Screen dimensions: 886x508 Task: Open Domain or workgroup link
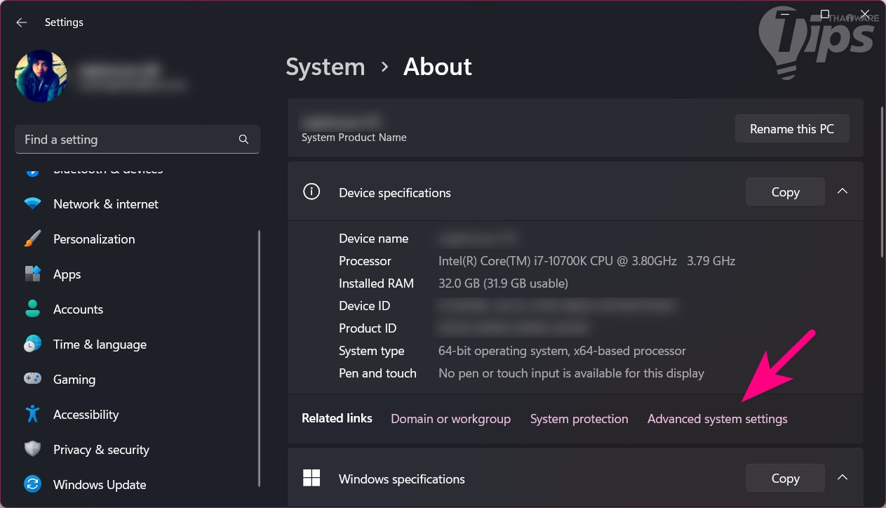[450, 419]
